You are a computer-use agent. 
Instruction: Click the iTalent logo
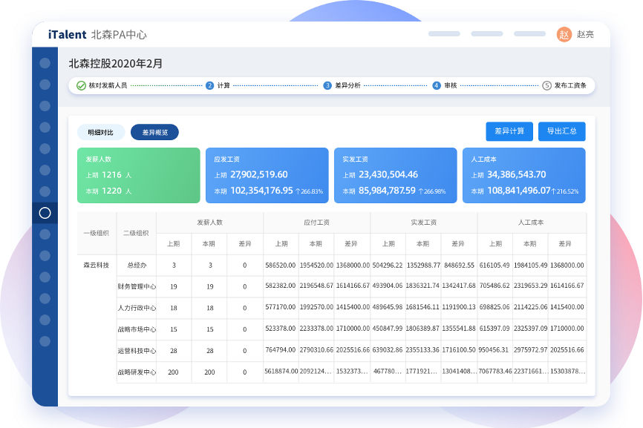tap(67, 35)
